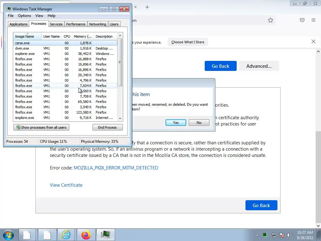Open the Windows Start menu orb
Screen dimensions: 321x241
click(8, 235)
